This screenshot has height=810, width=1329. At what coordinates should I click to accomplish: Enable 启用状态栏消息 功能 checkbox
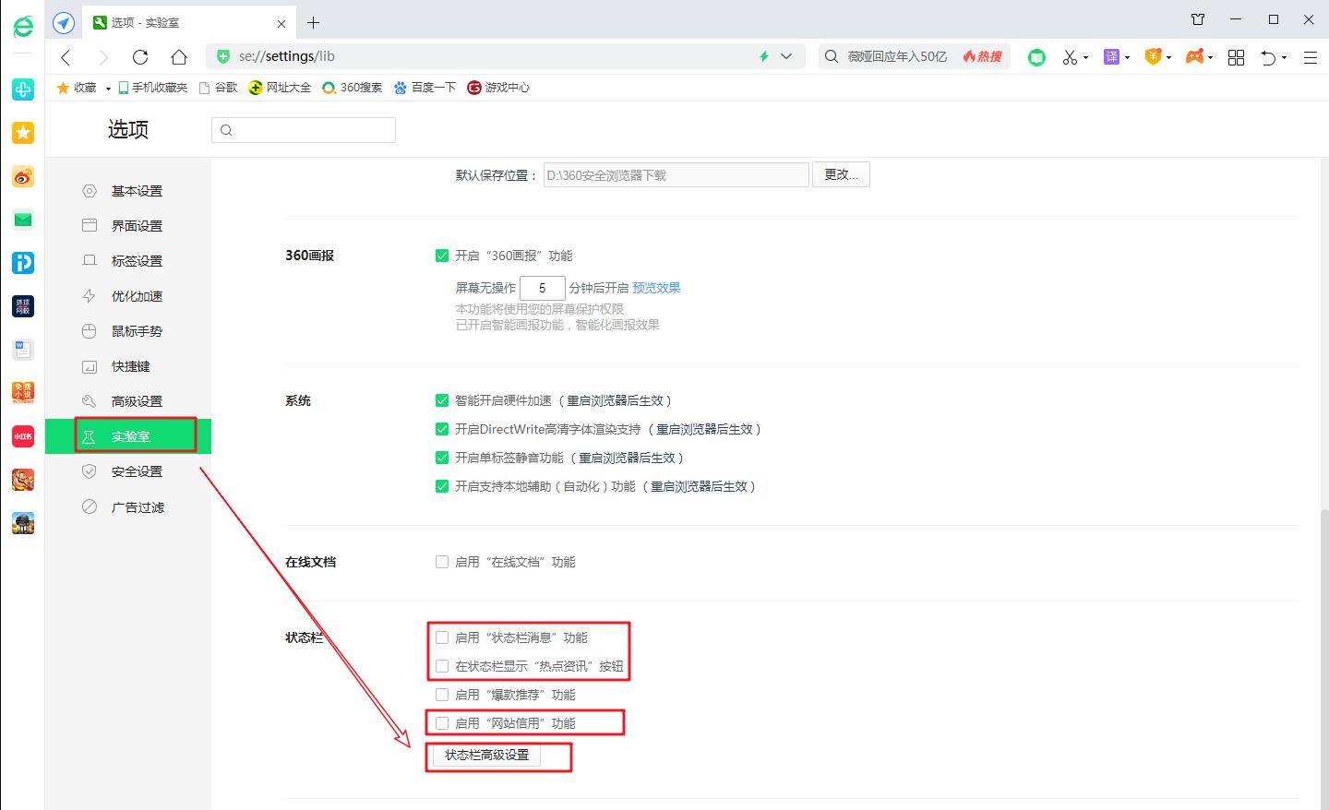(x=441, y=637)
